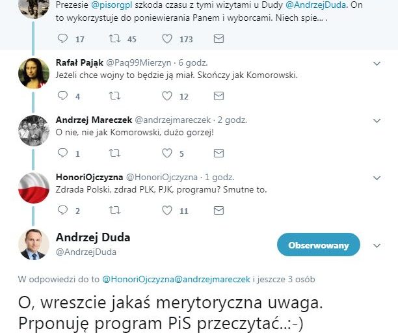Toggle like on Rafał Pająk's tweet
This screenshot has height=333, width=398.
click(167, 96)
